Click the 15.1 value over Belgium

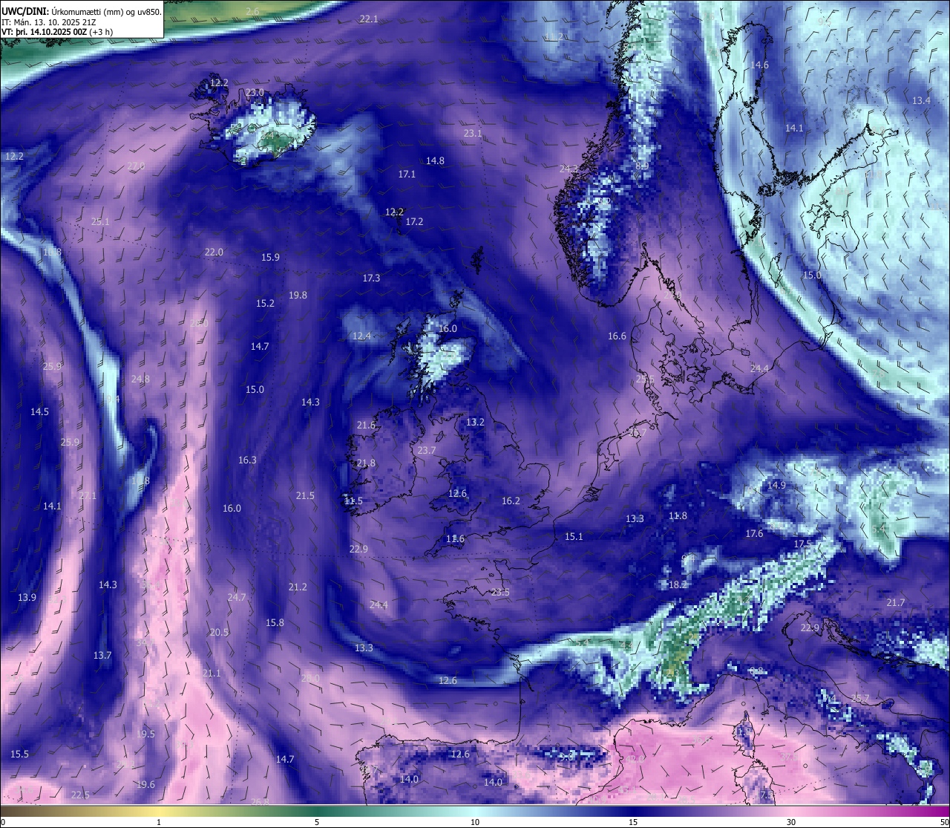(574, 536)
